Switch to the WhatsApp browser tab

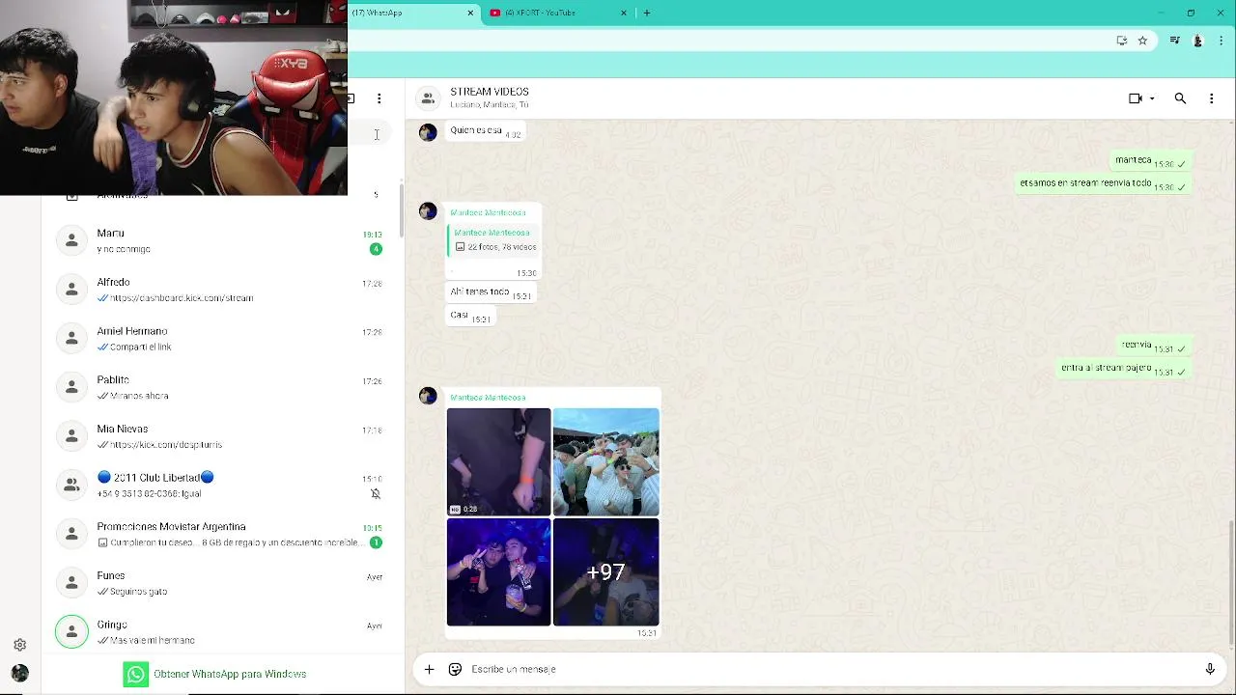click(413, 13)
